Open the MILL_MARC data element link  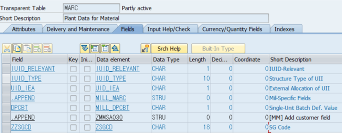point(111,98)
